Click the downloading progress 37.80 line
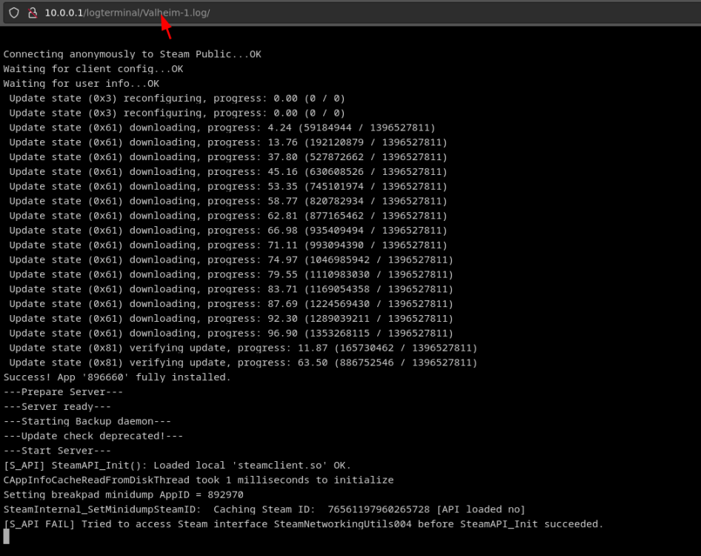Viewport: 701px width, 556px height. tap(228, 157)
